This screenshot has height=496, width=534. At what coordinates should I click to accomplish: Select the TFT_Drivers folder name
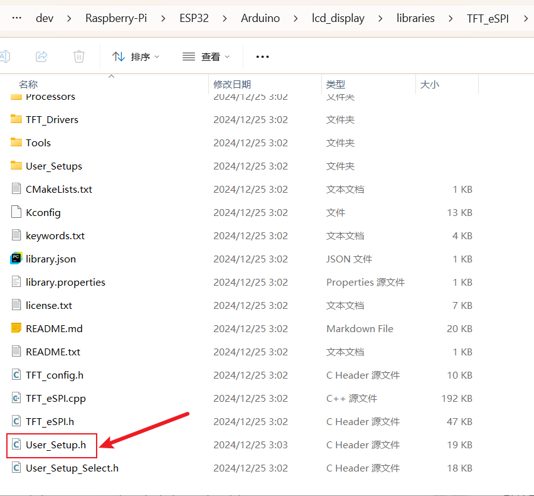(x=52, y=119)
